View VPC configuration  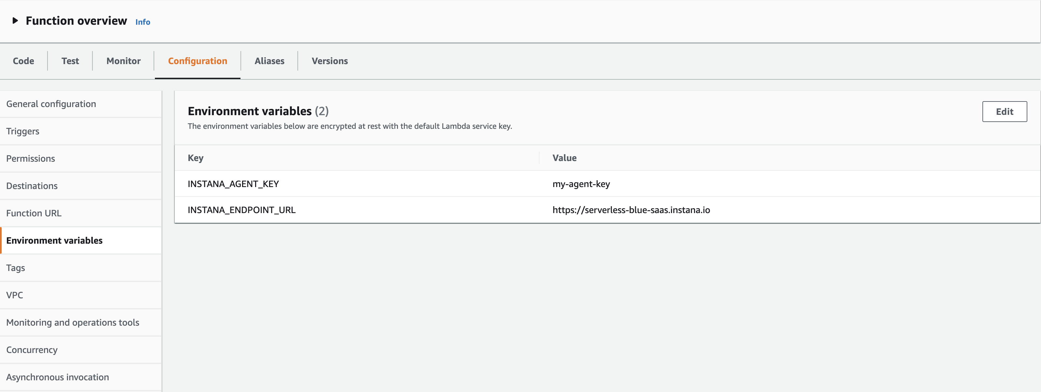15,295
